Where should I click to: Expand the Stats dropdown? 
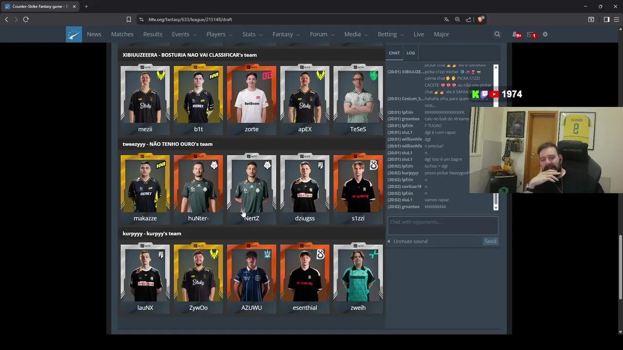pos(252,35)
